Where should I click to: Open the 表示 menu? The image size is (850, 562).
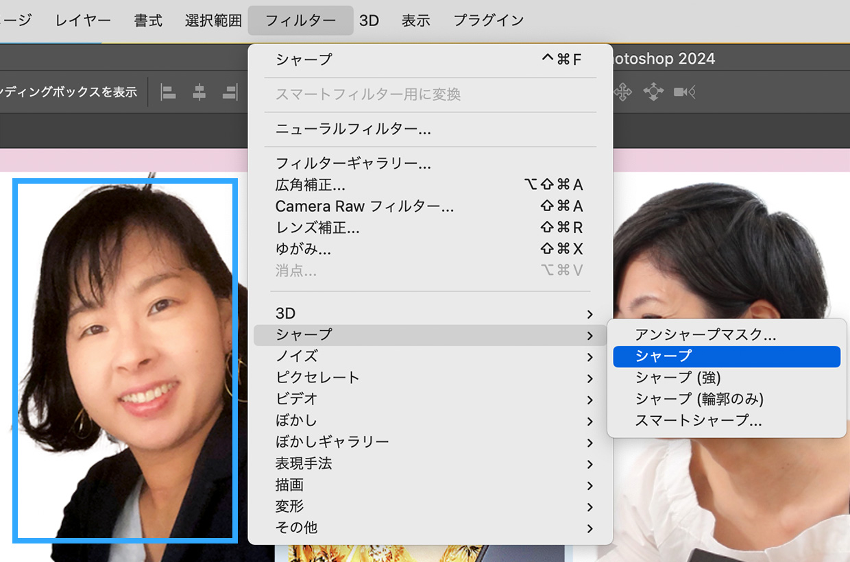tap(415, 21)
